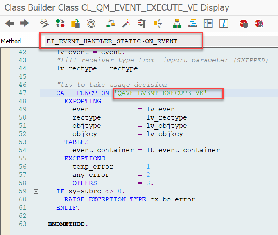Click OTHERS on line 58

[85, 183]
